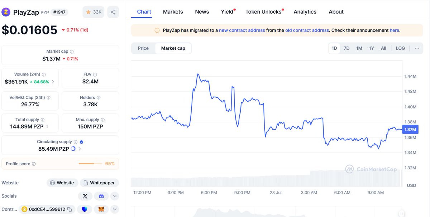
Task: Toggle LOG scale on chart
Action: point(400,48)
